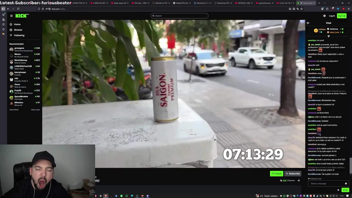Open the emoji picker in chat input
The height and width of the screenshot is (198, 352).
(346, 183)
